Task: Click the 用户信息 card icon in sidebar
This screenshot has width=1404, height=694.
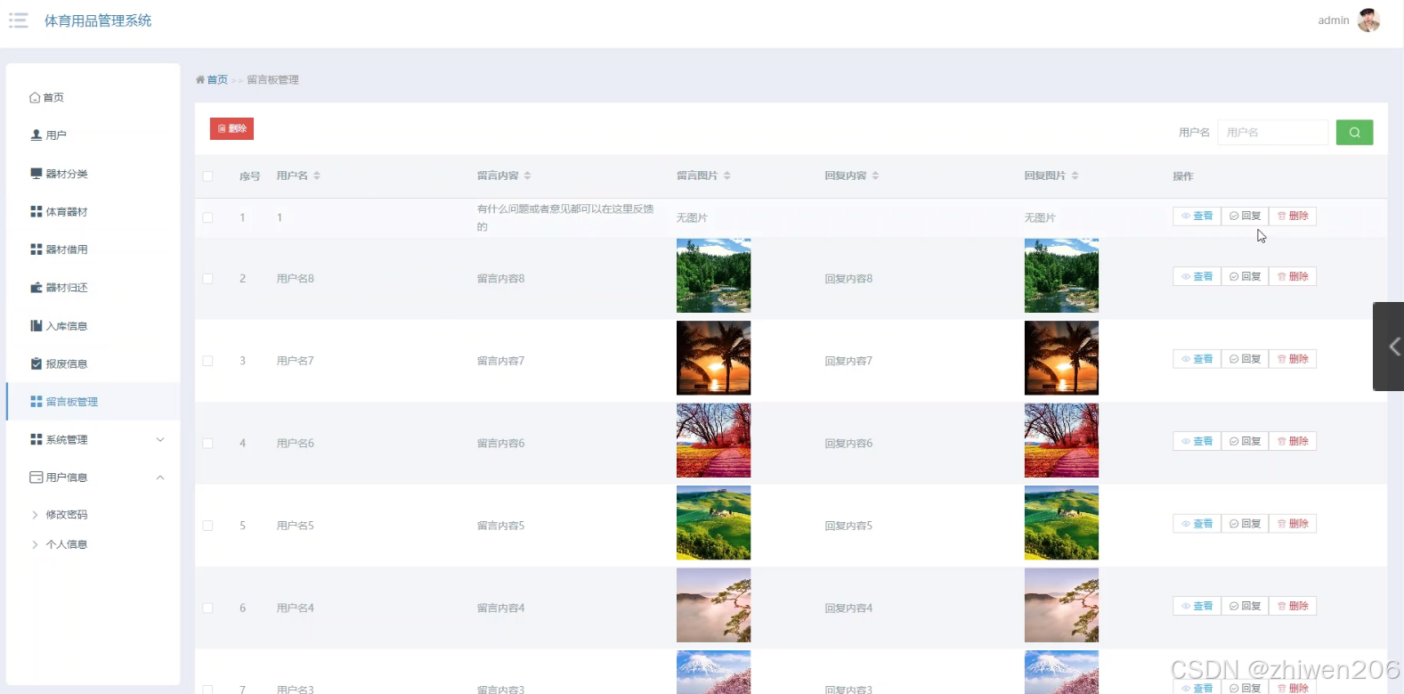Action: click(x=37, y=478)
